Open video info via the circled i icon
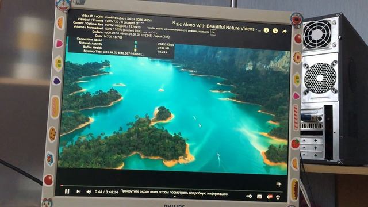The width and height of the screenshot is (368, 207). coord(266,30)
